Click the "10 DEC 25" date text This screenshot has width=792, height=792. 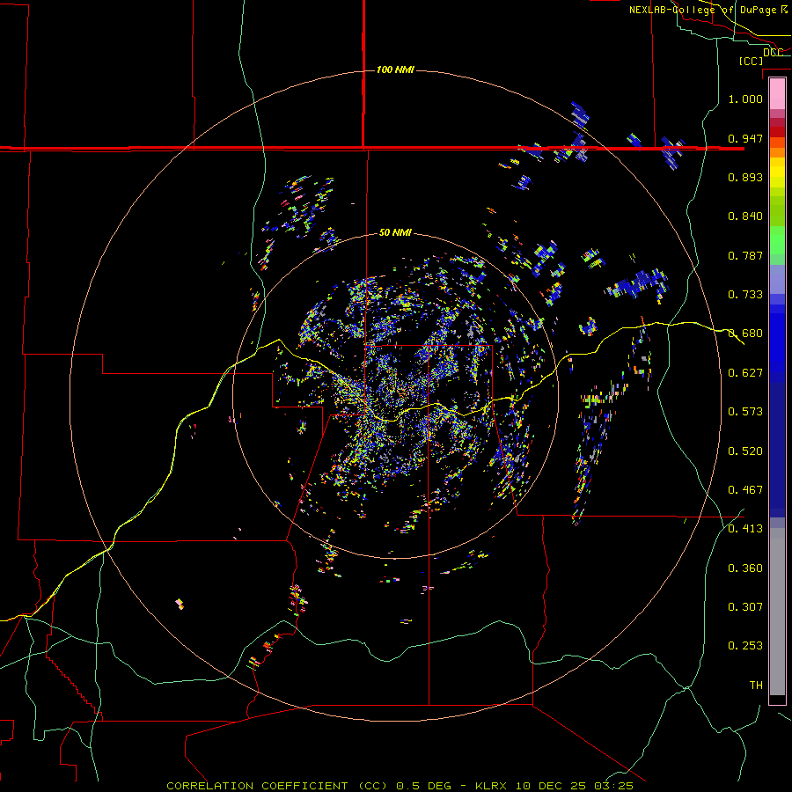(551, 786)
